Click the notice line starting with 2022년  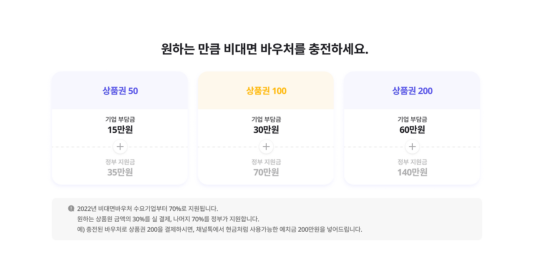(148, 208)
